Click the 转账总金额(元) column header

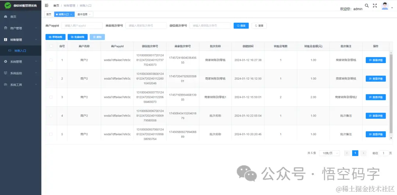[x=313, y=46]
